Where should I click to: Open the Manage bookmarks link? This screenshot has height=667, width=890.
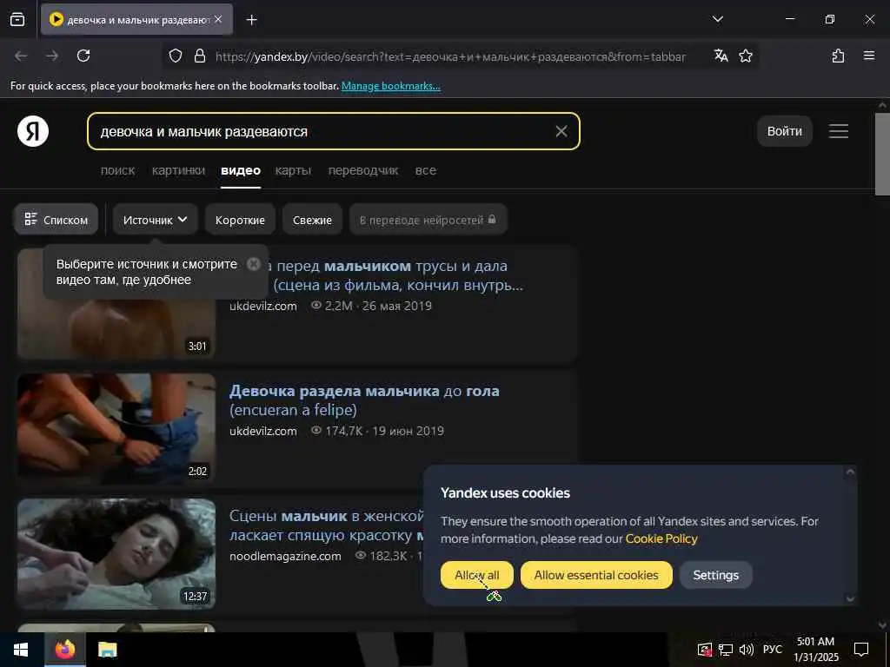[x=390, y=86]
